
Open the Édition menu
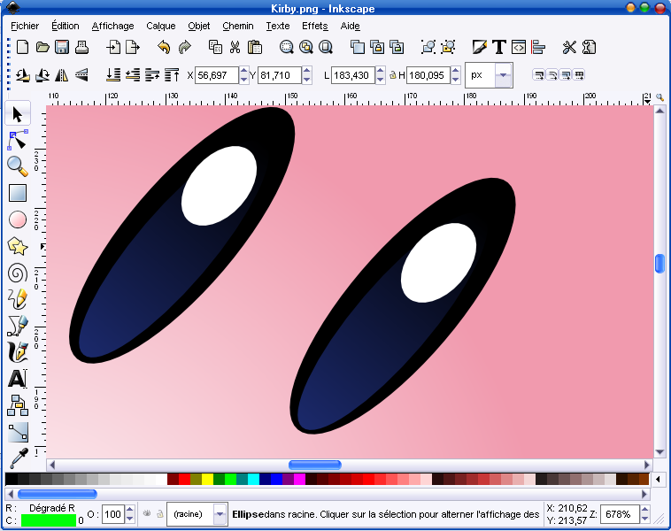pos(65,26)
